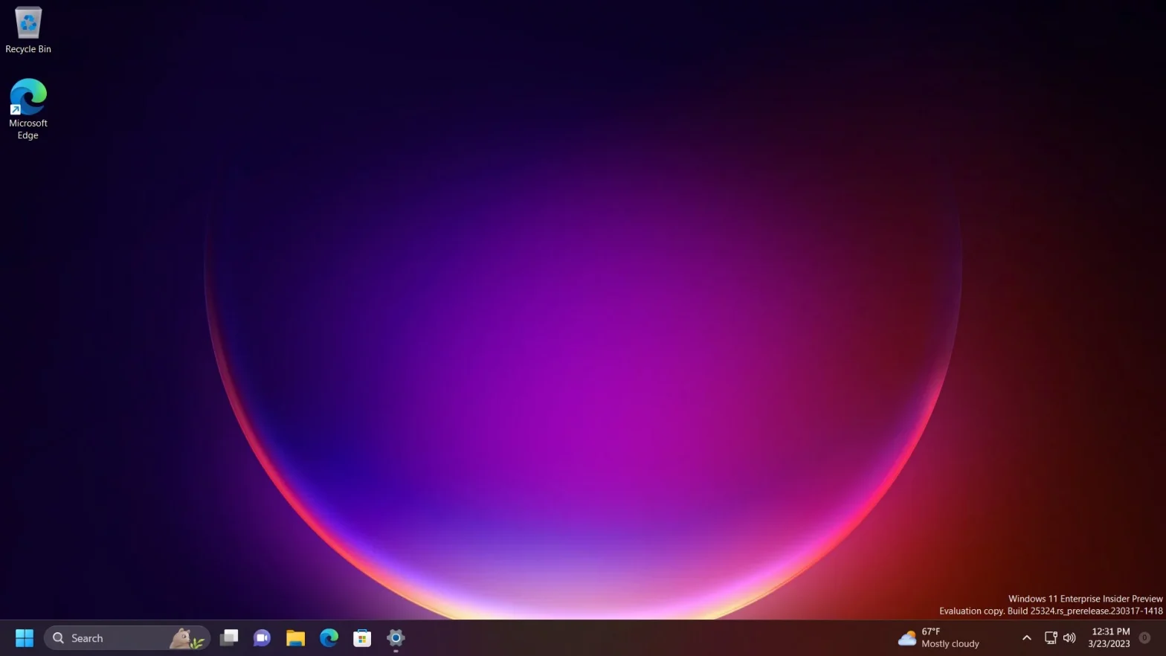Click the taskbar Search box

click(x=127, y=638)
